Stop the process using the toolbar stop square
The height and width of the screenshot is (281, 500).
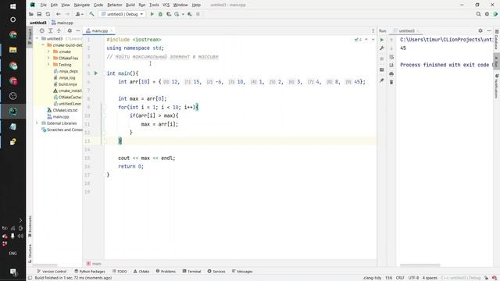coord(198,14)
